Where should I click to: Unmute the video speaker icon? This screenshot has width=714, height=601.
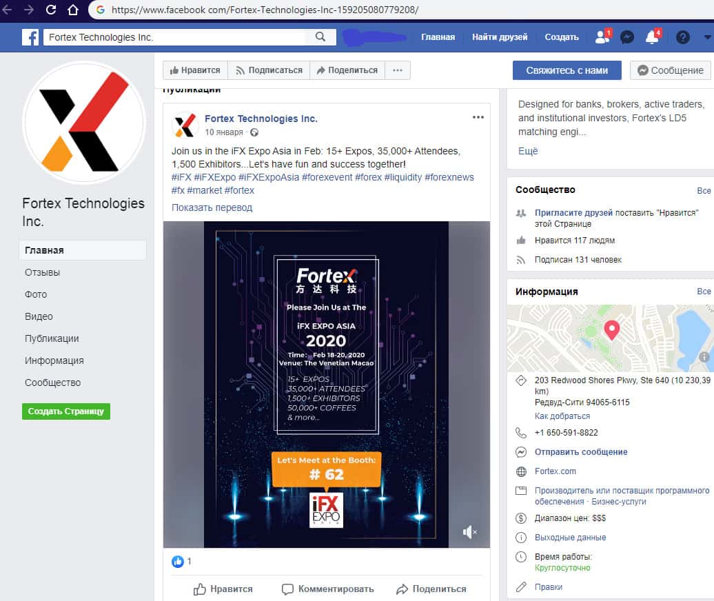(469, 532)
